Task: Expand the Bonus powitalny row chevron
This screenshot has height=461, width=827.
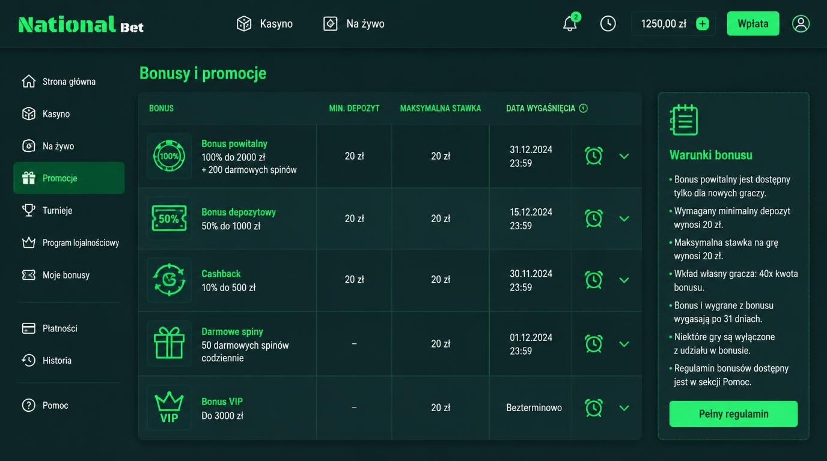Action: click(624, 156)
